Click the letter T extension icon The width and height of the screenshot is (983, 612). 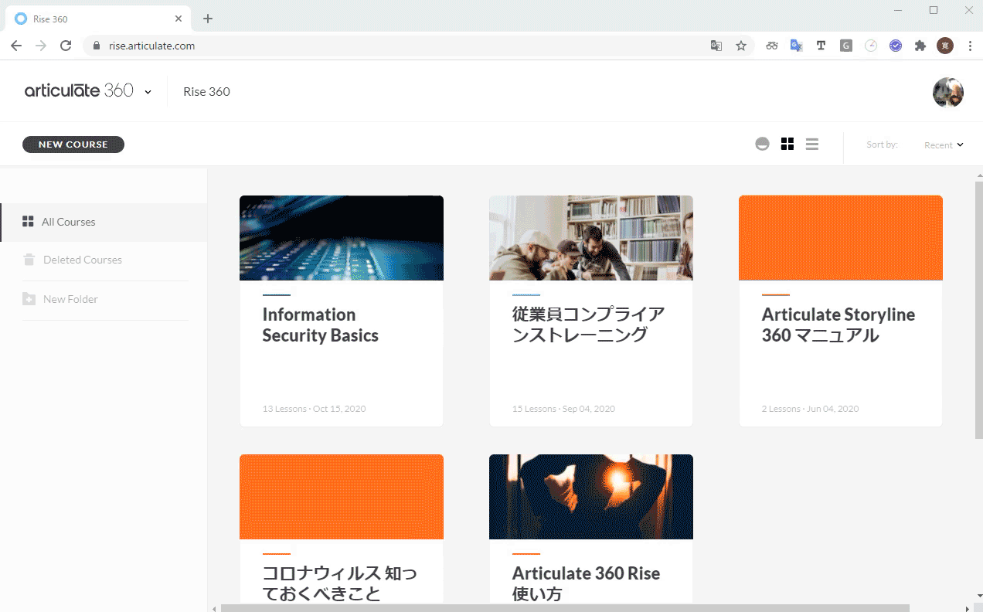(821, 46)
